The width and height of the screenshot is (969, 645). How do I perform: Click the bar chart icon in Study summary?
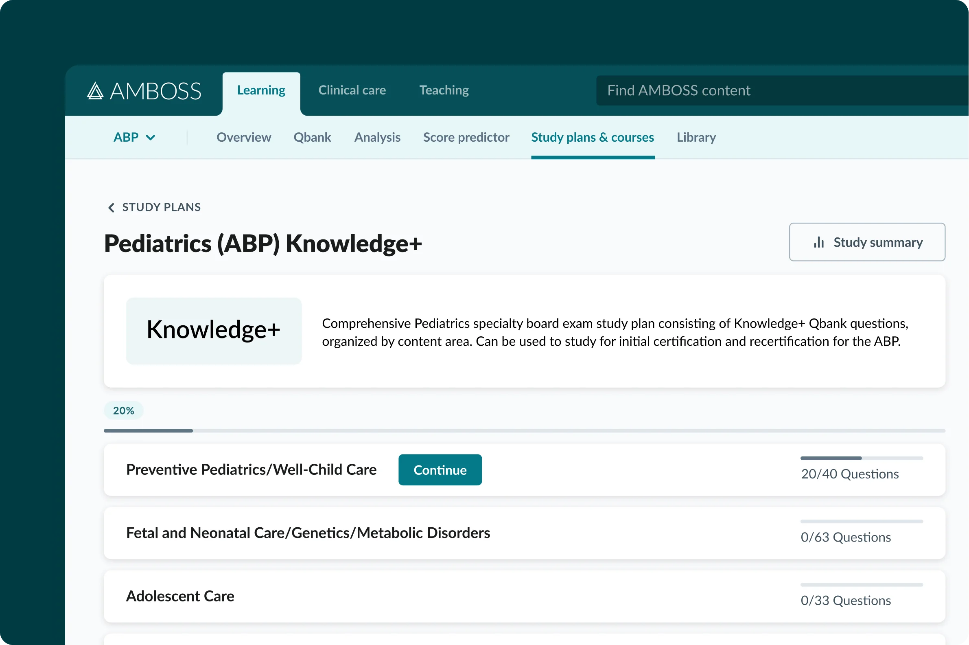[x=818, y=242]
